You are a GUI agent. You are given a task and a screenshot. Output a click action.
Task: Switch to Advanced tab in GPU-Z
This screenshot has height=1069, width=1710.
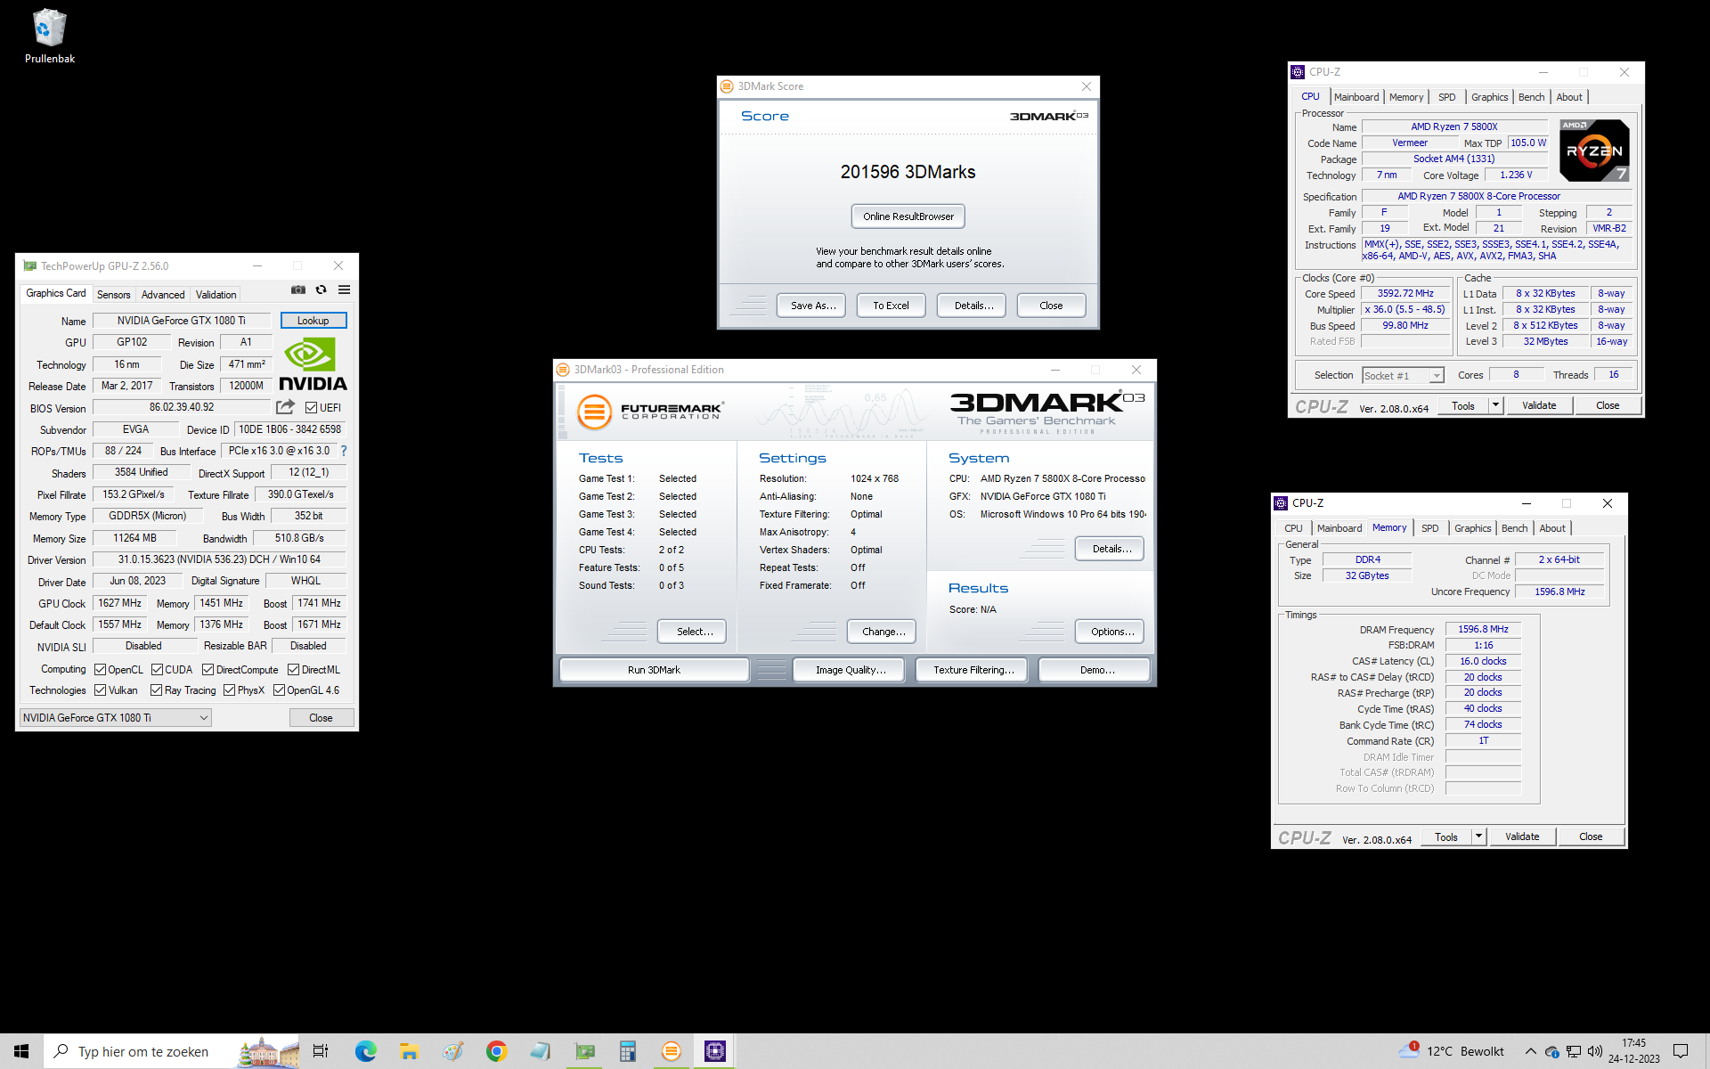click(163, 295)
